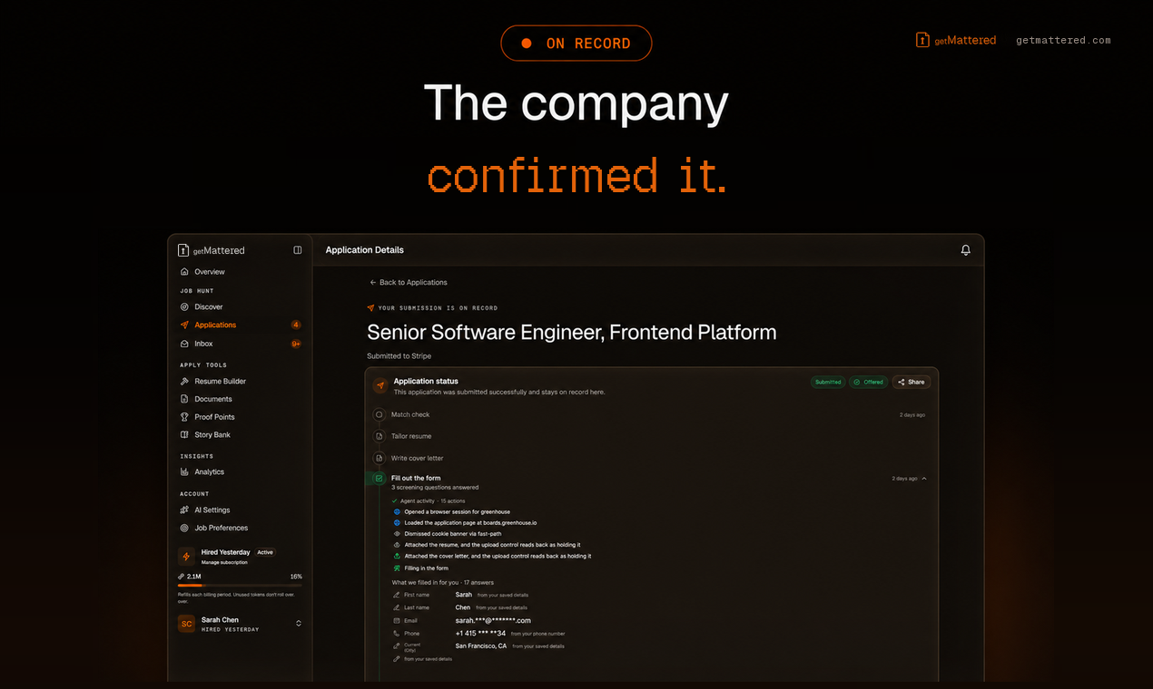Expand the Agent activity 15 actions row

coord(427,500)
